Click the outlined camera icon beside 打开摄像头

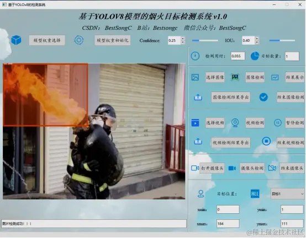pyautogui.click(x=195, y=168)
